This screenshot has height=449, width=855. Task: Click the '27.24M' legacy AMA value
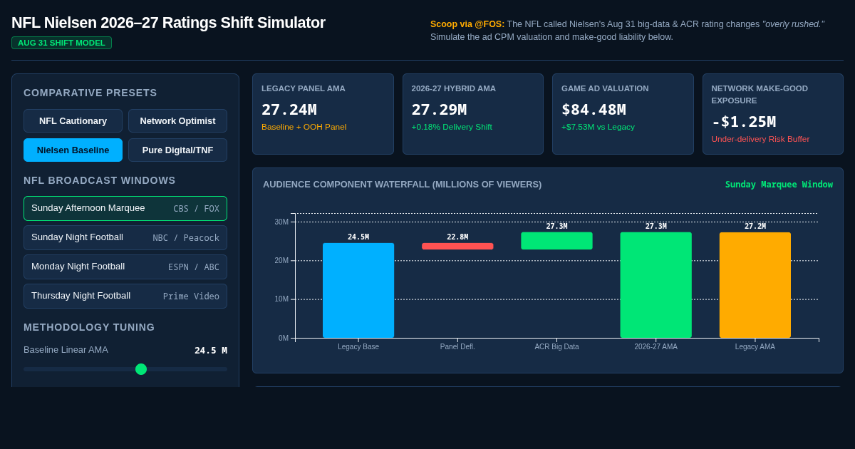[x=289, y=110]
